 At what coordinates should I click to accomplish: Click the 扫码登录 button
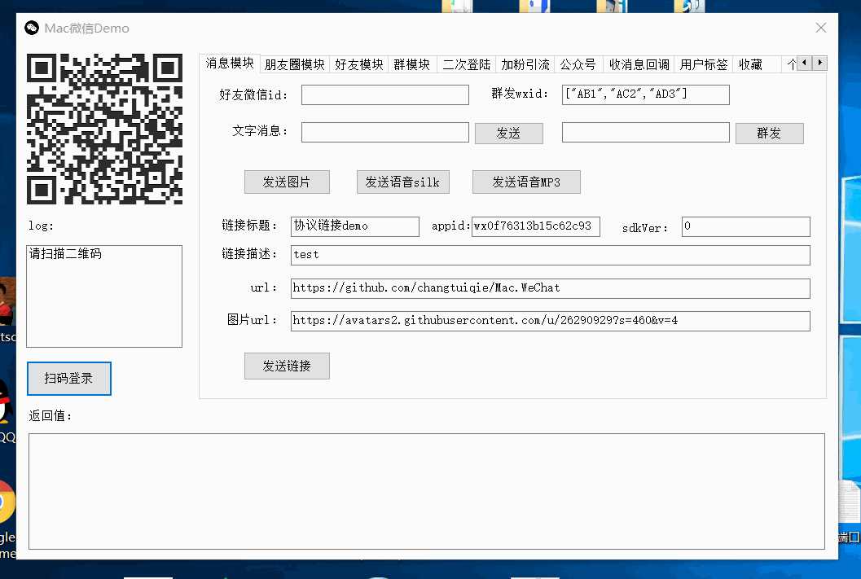point(69,379)
